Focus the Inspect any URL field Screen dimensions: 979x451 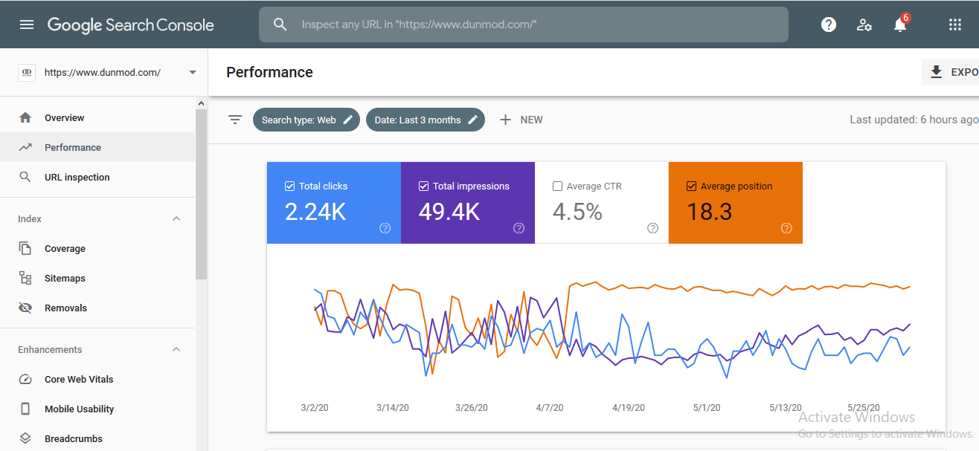pyautogui.click(x=524, y=25)
